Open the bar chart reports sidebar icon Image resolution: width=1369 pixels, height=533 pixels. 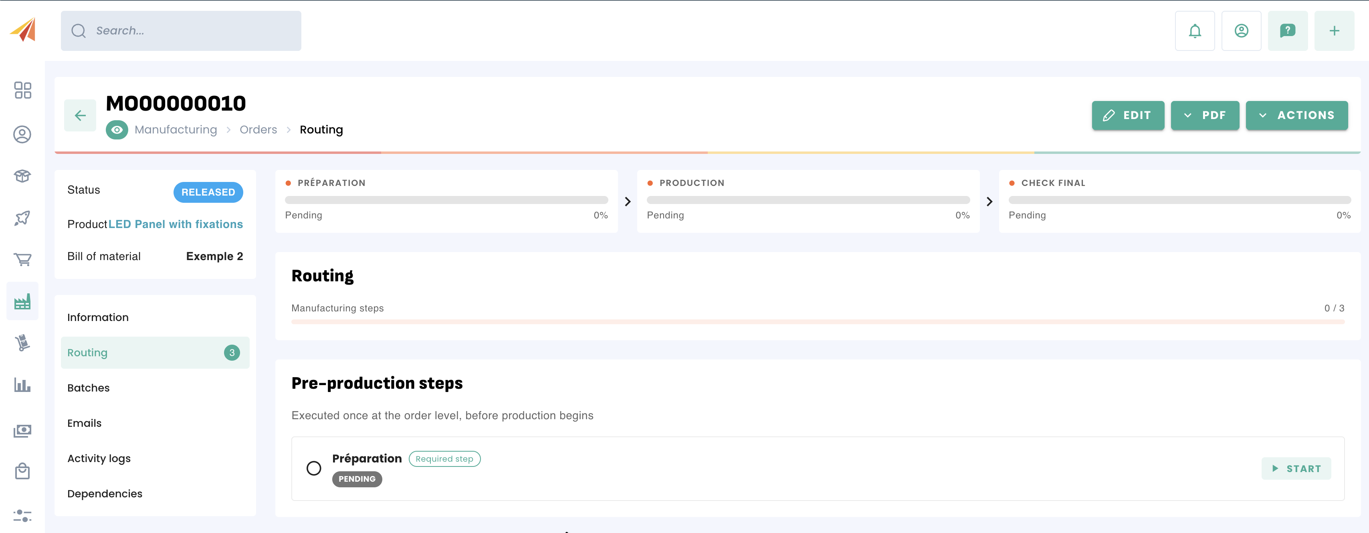(22, 385)
